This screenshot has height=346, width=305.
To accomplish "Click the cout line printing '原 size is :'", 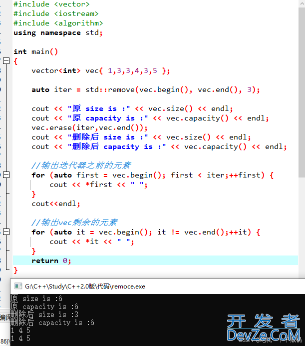I will (x=132, y=108).
